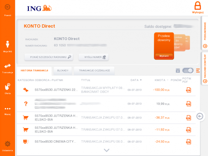This screenshot has width=208, height=156.
Task: Open the Więcej three-dots icon
Action: click(8, 109)
